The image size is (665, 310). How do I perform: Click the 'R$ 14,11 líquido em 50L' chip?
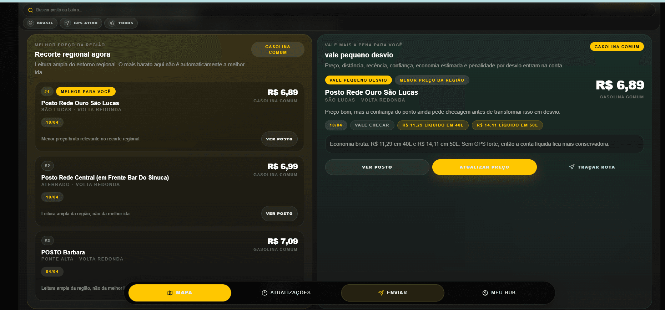coord(507,125)
